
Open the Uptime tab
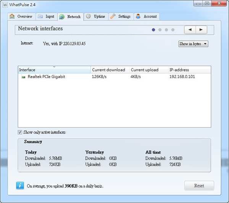click(96, 16)
